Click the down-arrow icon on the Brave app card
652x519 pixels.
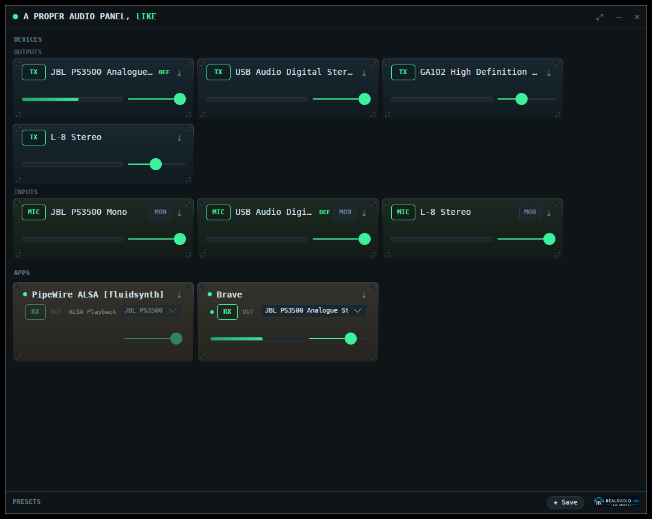[364, 295]
